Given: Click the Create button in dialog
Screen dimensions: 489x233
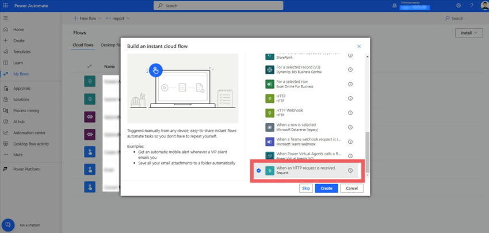Looking at the screenshot, I should [327, 188].
